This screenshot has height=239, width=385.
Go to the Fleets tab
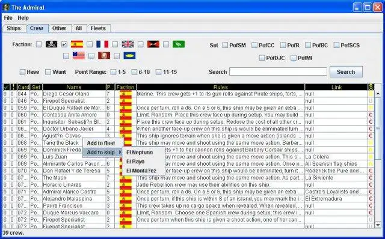click(x=98, y=28)
